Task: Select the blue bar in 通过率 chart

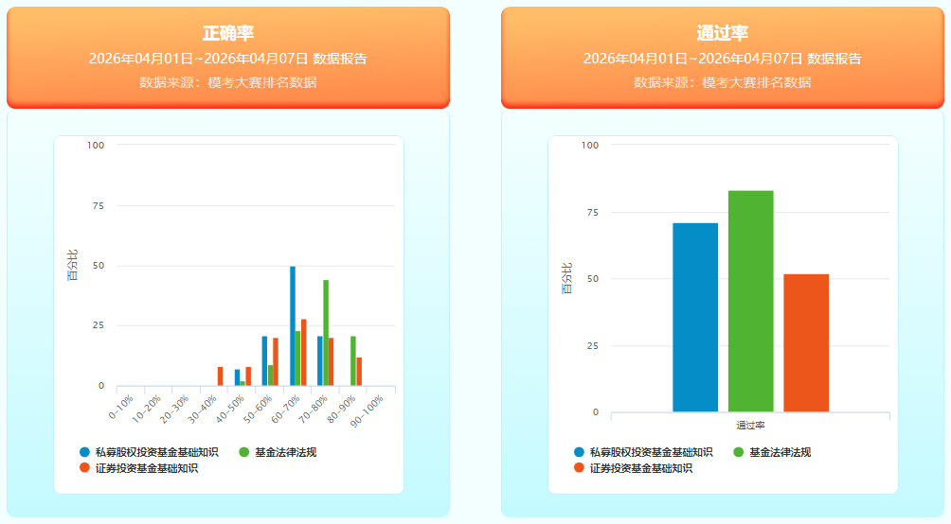Action: (x=695, y=317)
